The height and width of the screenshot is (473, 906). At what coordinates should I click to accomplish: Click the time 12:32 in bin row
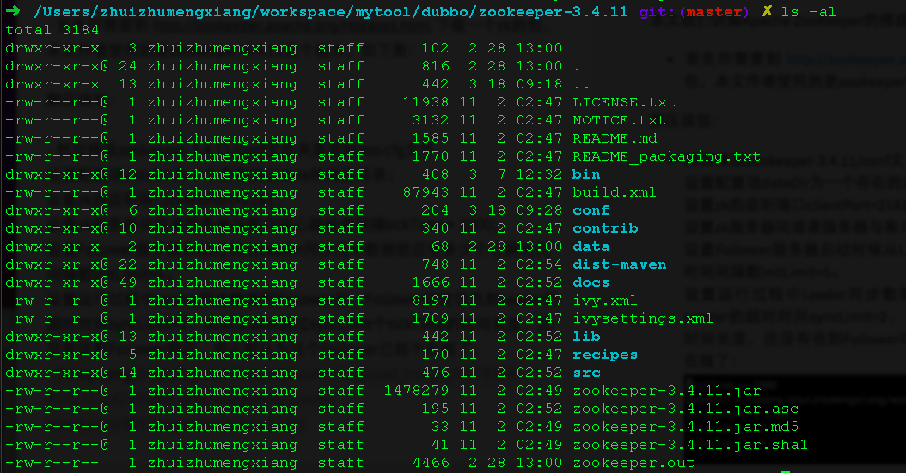click(x=539, y=174)
